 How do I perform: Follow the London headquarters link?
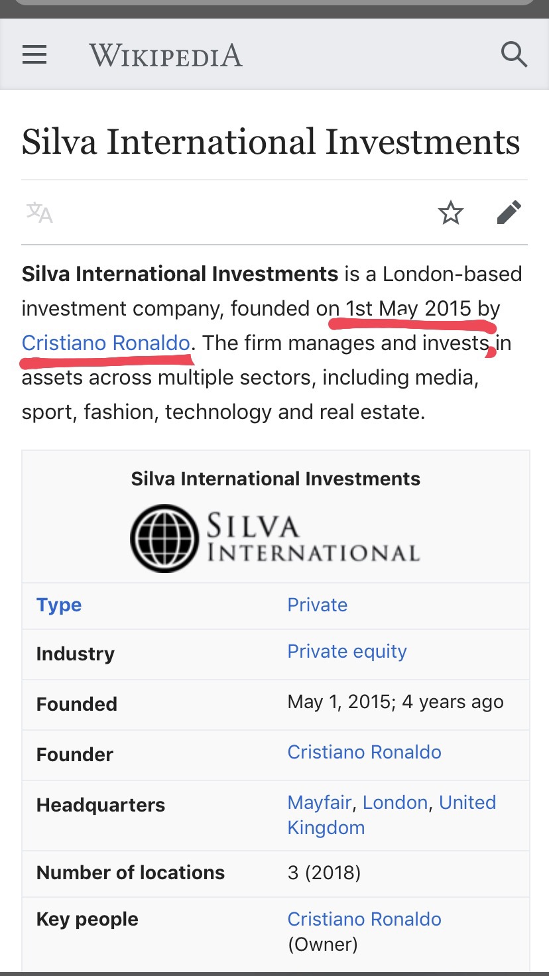395,802
